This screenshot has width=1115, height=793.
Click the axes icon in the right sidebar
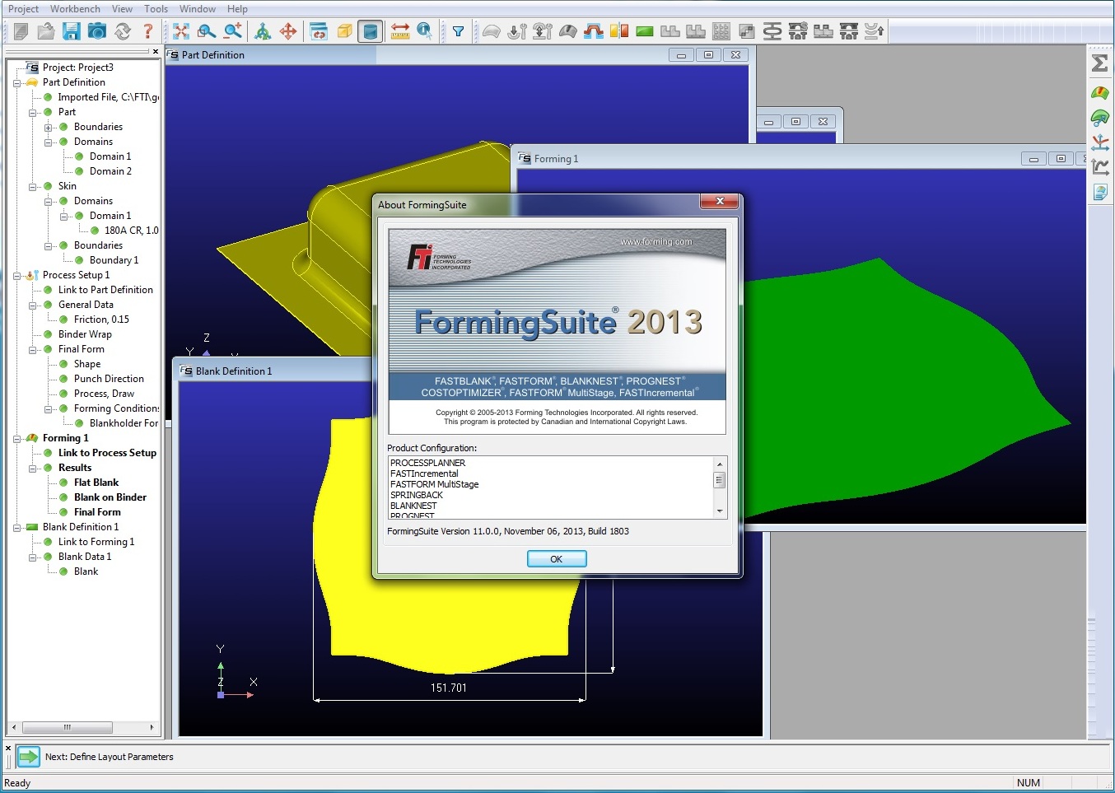pos(1100,142)
